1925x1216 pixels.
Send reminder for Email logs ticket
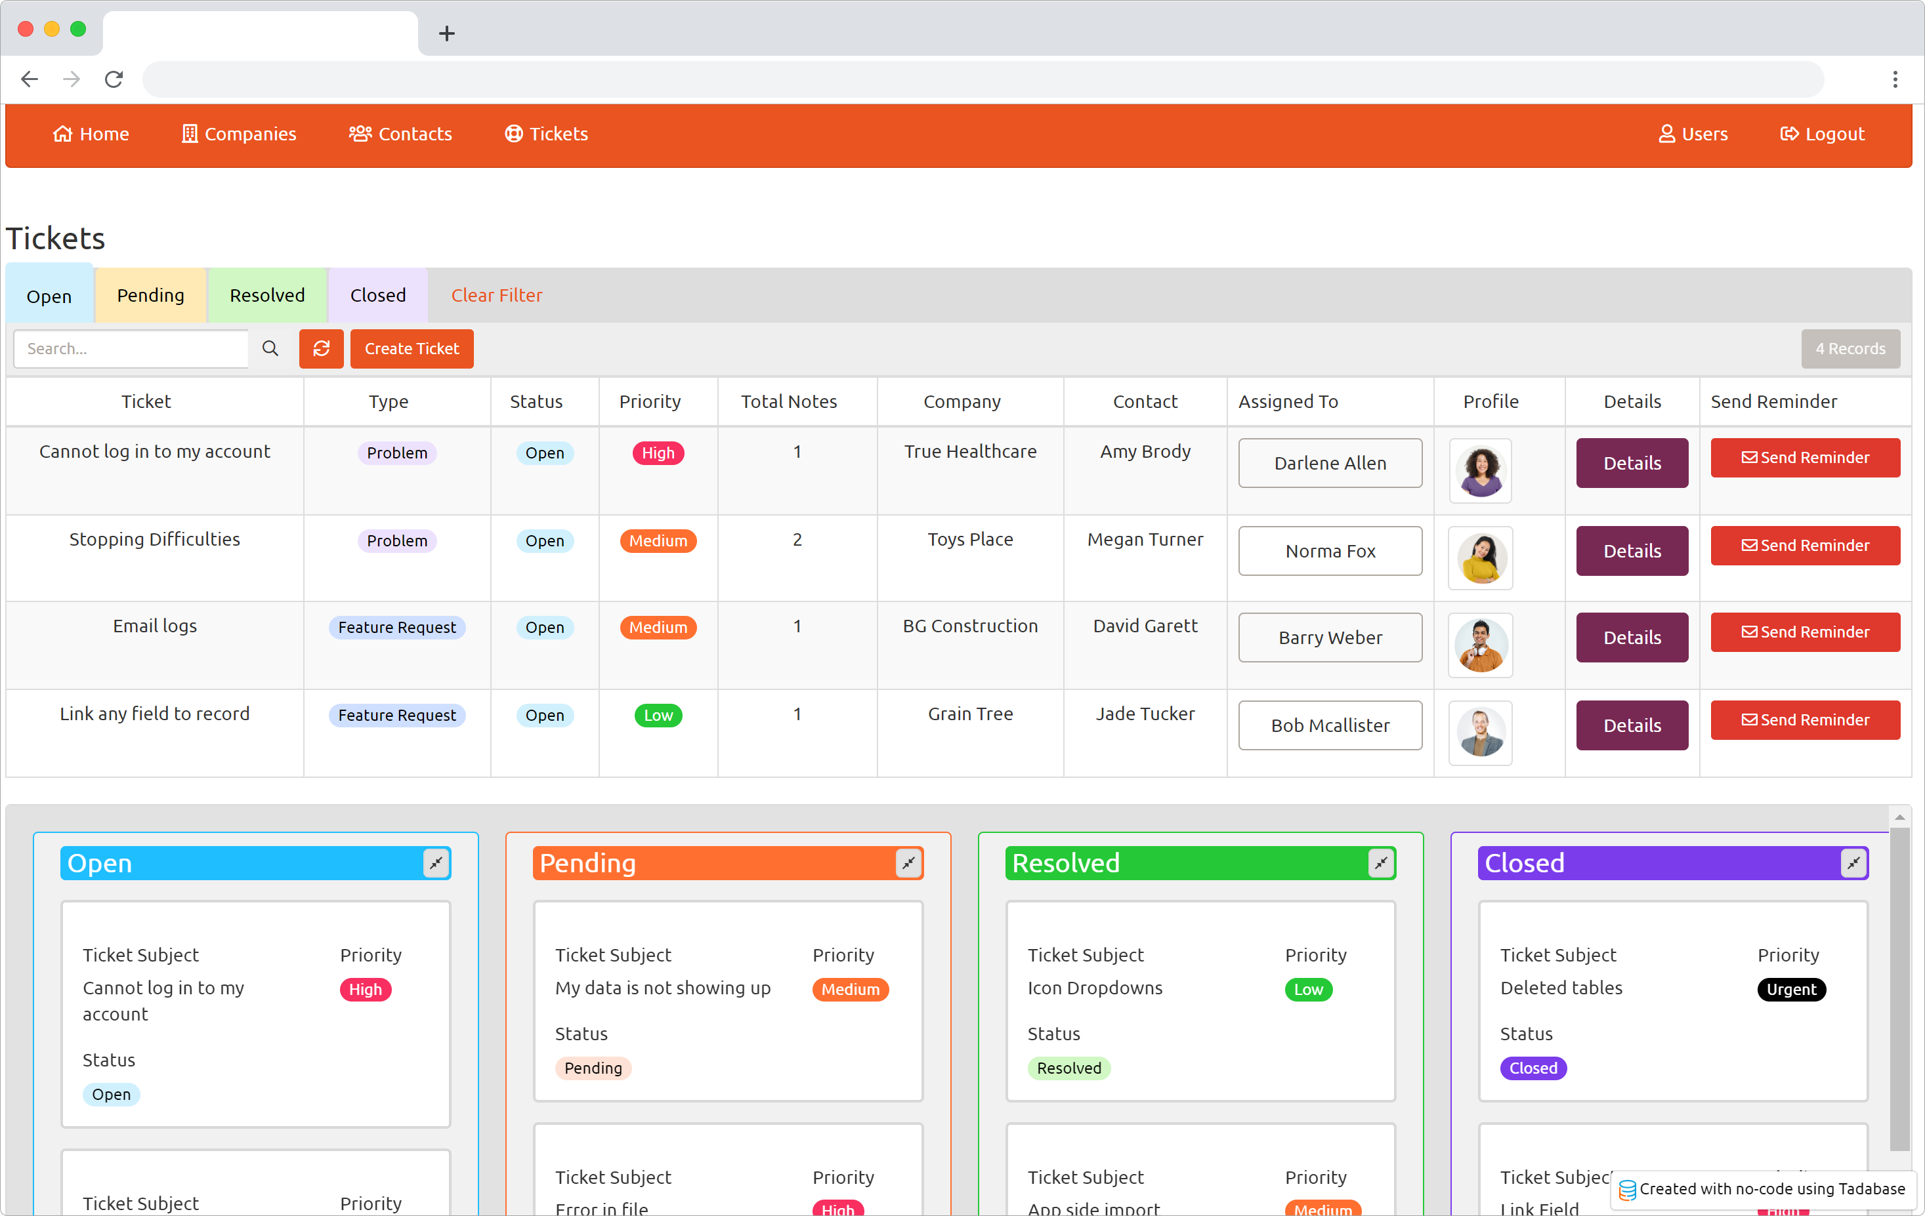(1804, 632)
